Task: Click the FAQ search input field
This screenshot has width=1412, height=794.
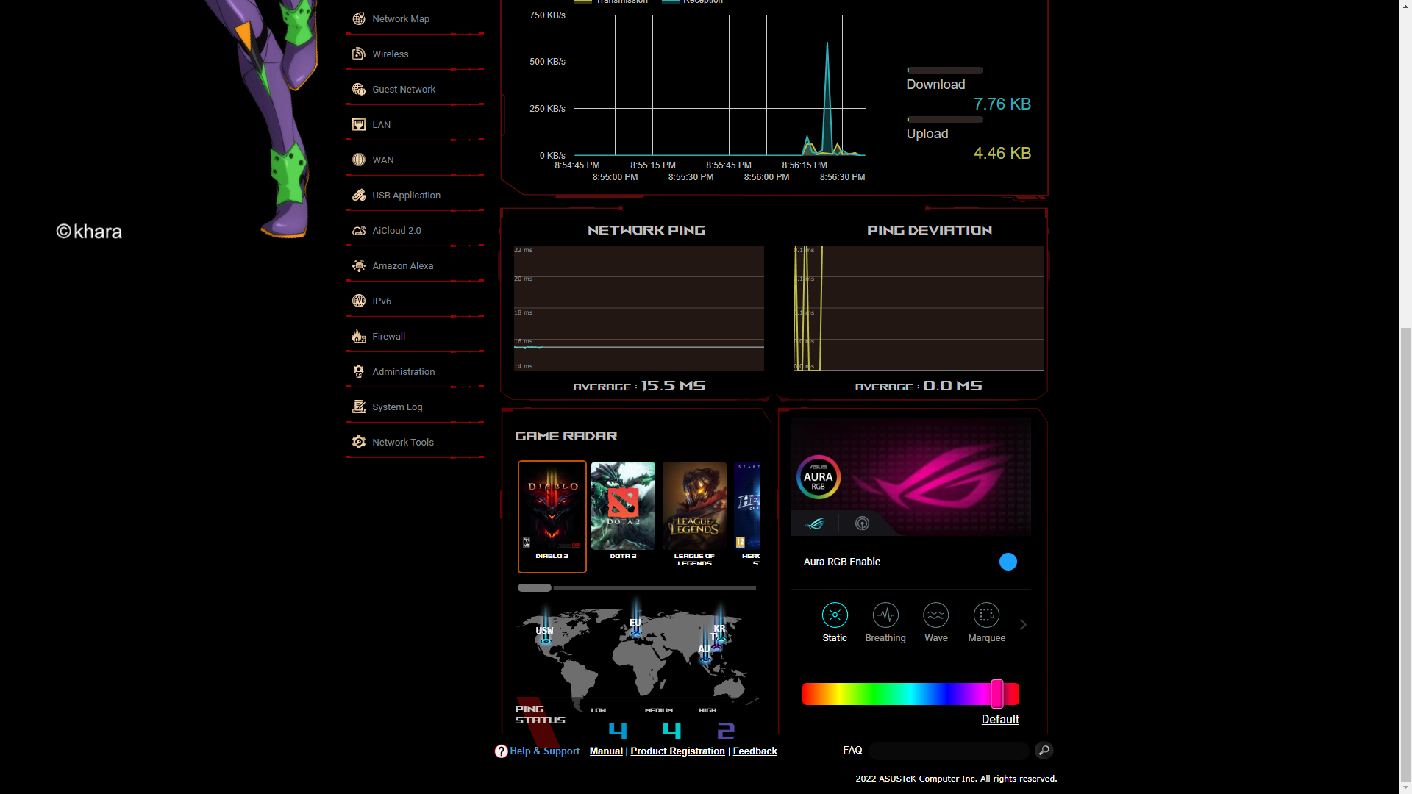Action: click(x=948, y=751)
